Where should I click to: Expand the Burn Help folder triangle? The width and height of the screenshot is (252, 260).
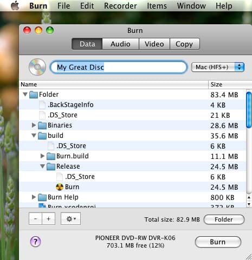pyautogui.click(x=34, y=197)
